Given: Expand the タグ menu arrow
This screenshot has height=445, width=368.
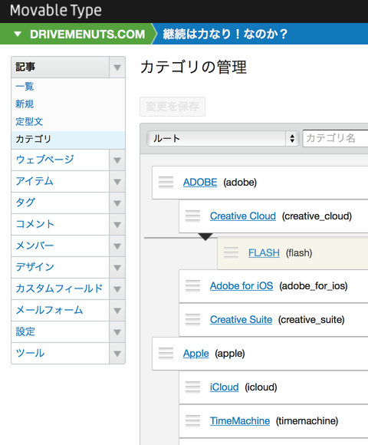Looking at the screenshot, I should coord(117,203).
